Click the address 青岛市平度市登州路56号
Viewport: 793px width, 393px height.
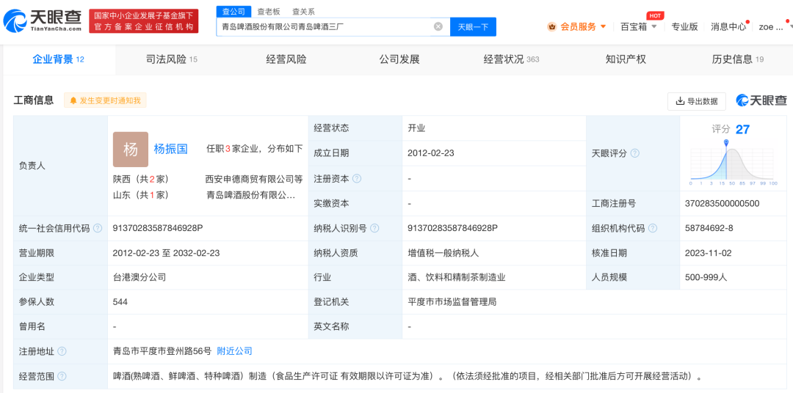[162, 351]
